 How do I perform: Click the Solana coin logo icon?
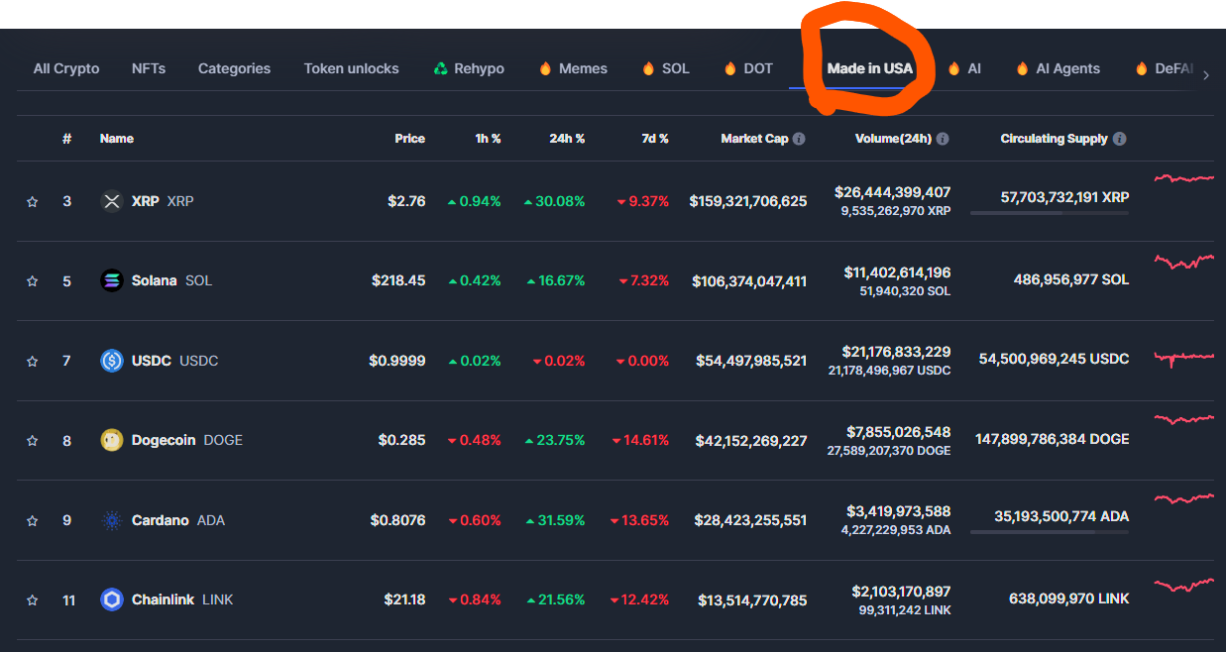pos(112,280)
